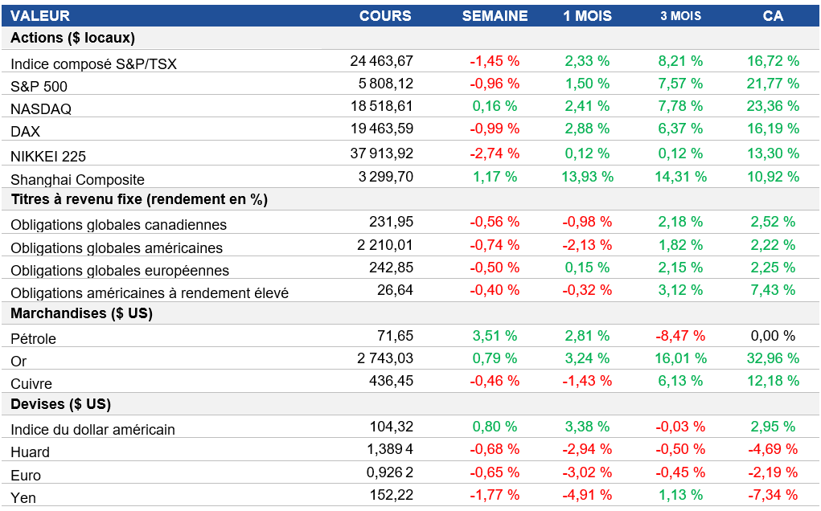Select the Titres à revenu fixe section heading
This screenshot has height=511, width=821.
(x=139, y=199)
